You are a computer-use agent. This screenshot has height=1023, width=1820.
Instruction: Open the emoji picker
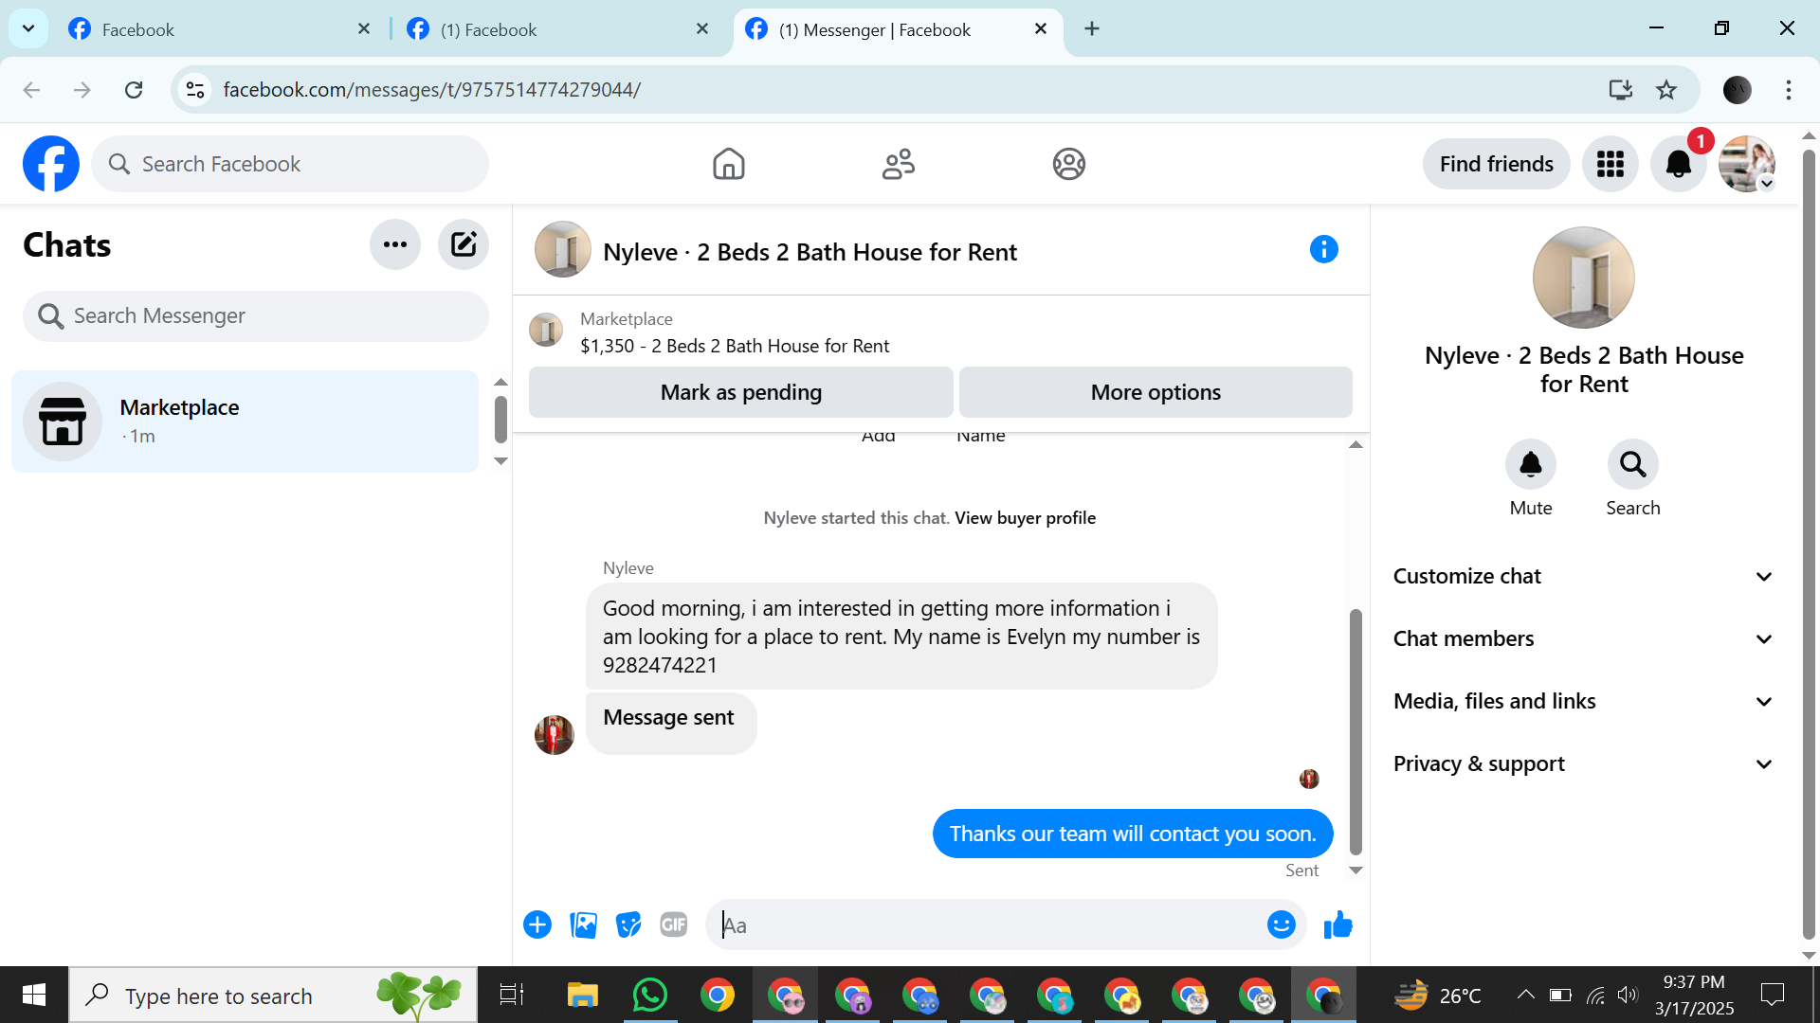pyautogui.click(x=1281, y=924)
